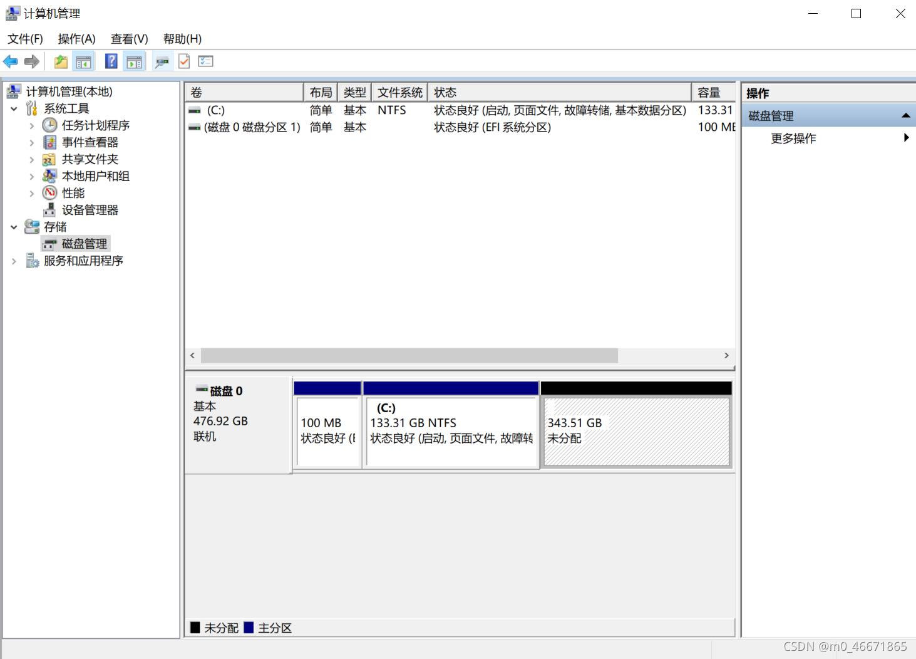
Task: Click the EFI partition drive icon in list
Action: 195,127
